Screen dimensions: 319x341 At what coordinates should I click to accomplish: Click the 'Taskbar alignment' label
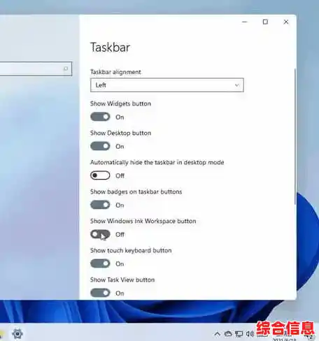coord(115,72)
